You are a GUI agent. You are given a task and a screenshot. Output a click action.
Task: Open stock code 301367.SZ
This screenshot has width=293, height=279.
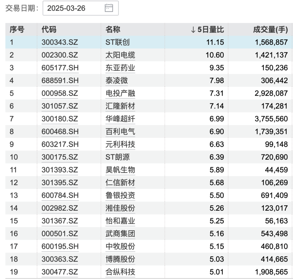tap(60, 221)
